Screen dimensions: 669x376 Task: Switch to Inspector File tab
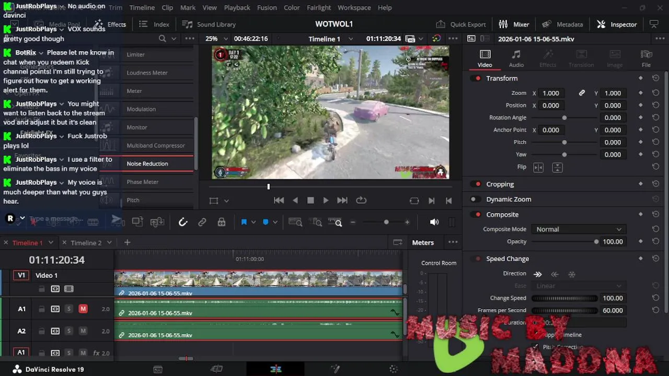(x=646, y=58)
